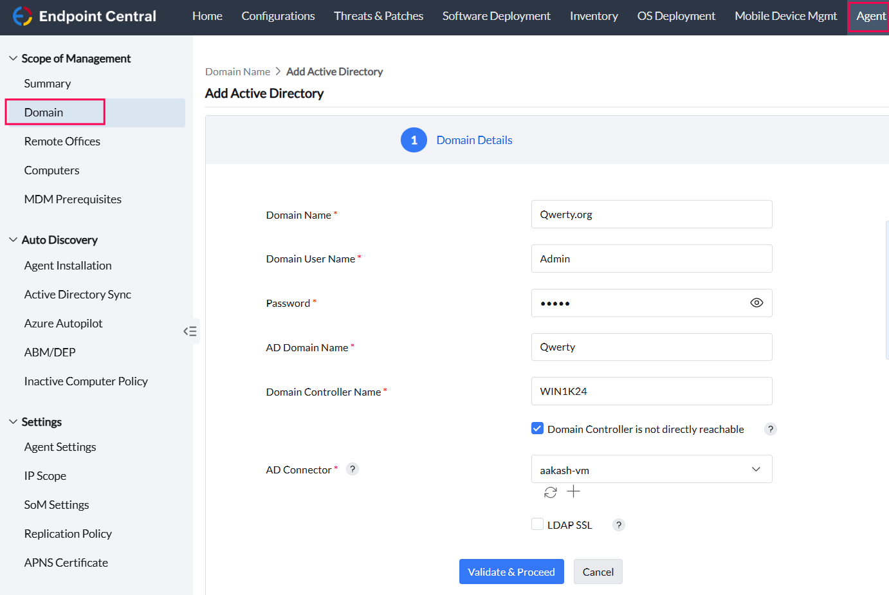The height and width of the screenshot is (595, 889).
Task: Click the Domain Name input field
Action: pos(651,214)
